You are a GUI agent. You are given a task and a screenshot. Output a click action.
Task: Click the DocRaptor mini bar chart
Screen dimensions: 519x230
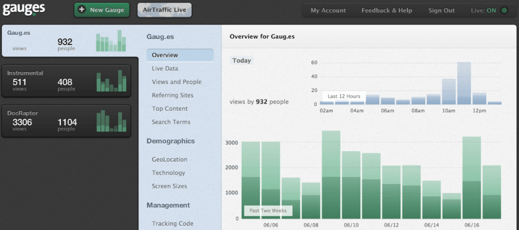point(110,121)
